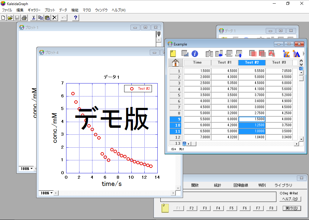Expand the toolbar overflow arrow in Example window

304,53
